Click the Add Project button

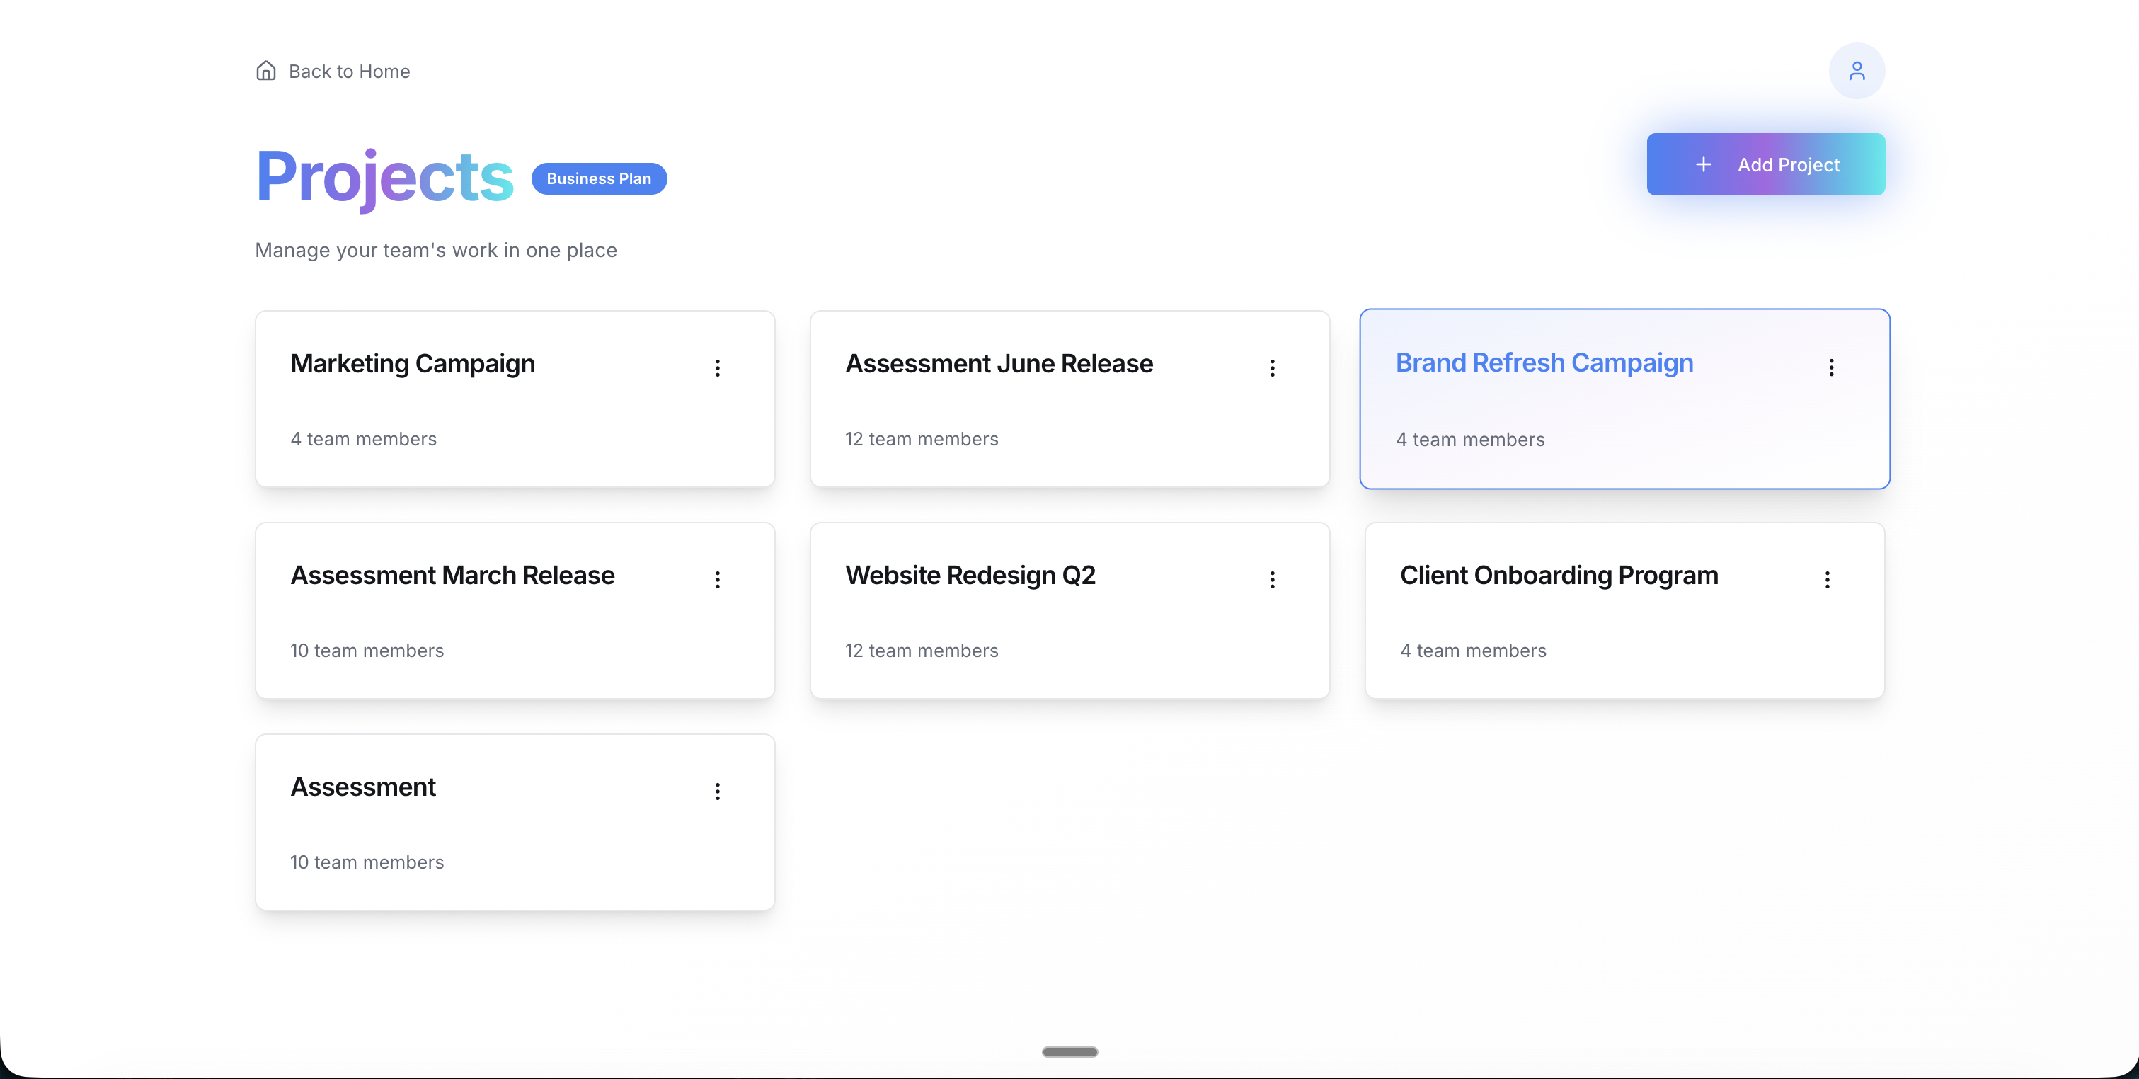click(1765, 164)
